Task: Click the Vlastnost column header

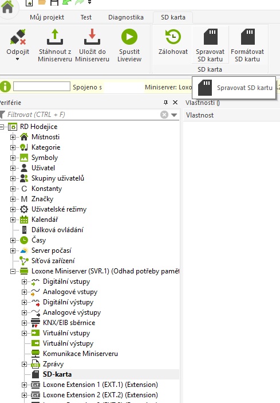Action: (x=200, y=115)
